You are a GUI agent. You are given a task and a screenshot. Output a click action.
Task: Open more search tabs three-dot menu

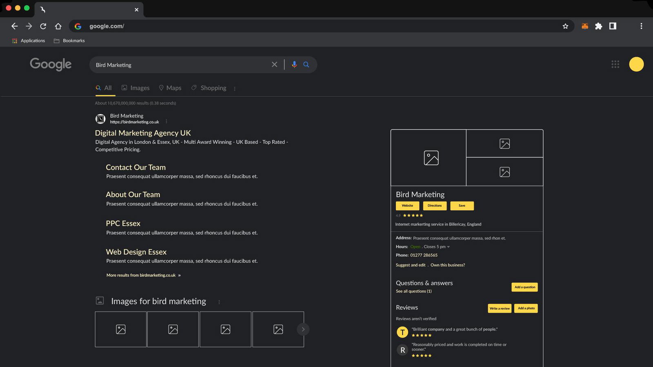point(235,88)
